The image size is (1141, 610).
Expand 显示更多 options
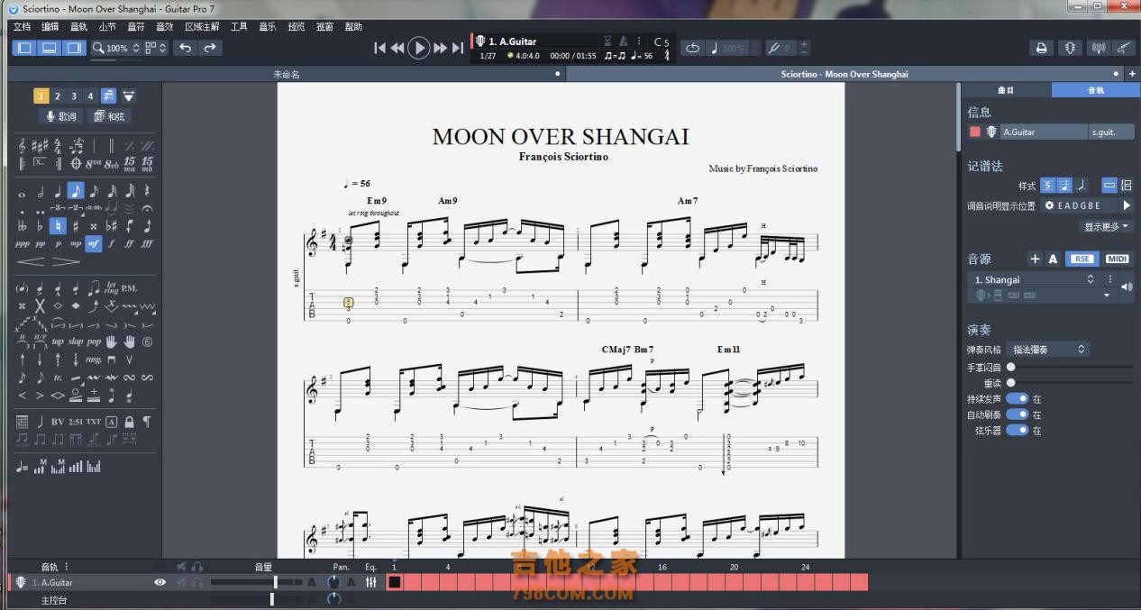tap(1108, 226)
